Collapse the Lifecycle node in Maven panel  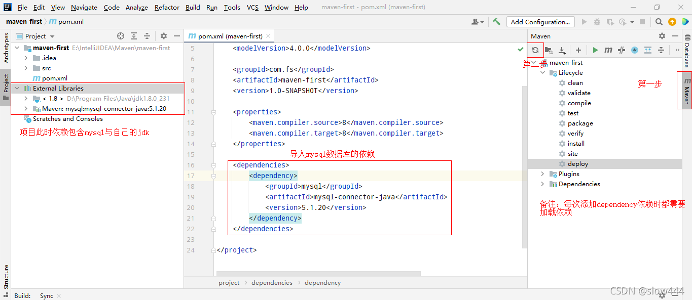(543, 72)
